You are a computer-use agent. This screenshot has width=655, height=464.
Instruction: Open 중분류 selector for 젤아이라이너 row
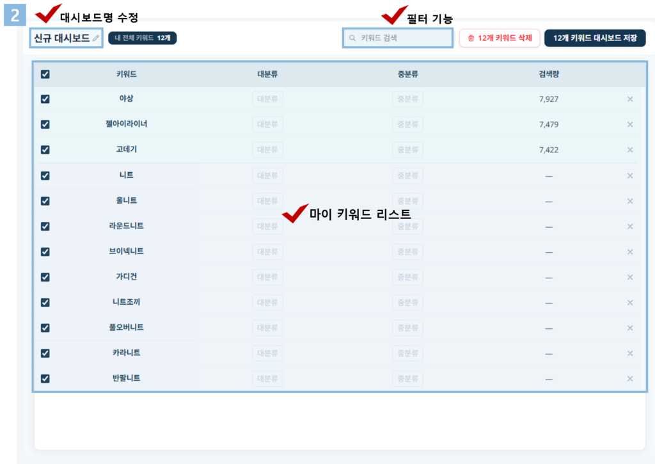coord(407,124)
